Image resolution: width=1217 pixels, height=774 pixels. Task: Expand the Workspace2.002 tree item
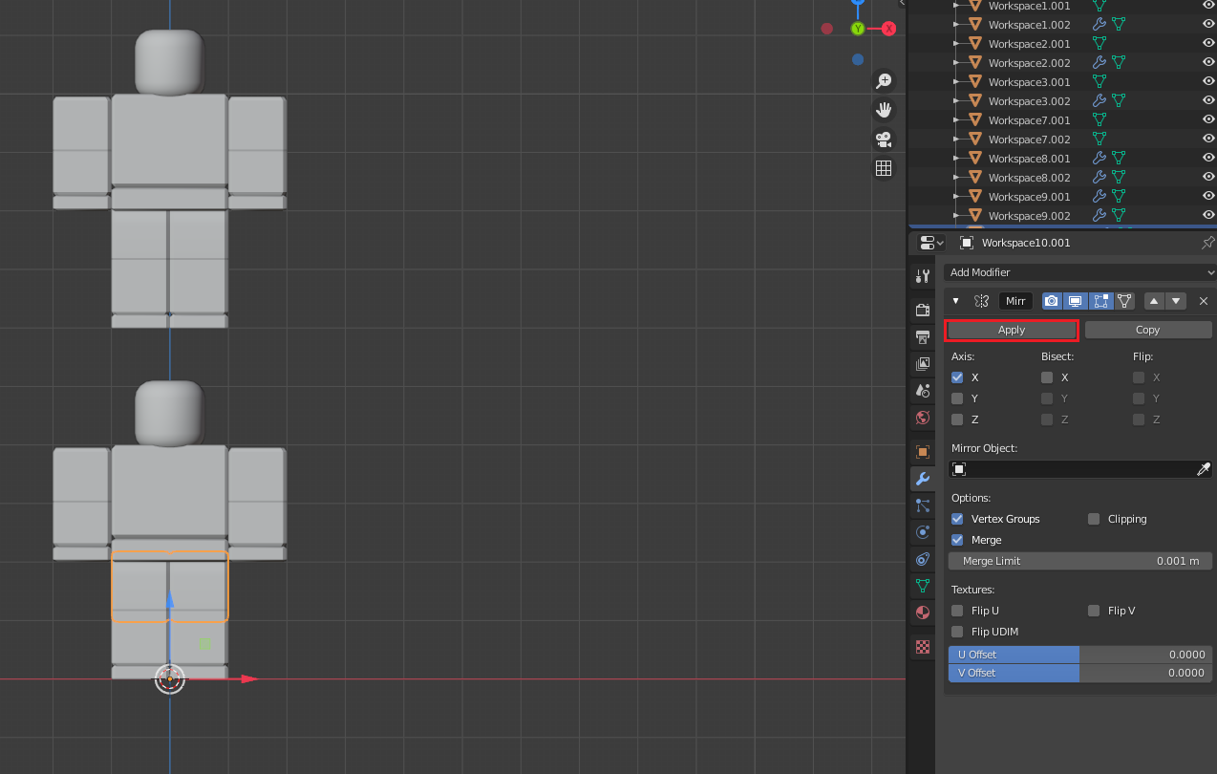957,63
